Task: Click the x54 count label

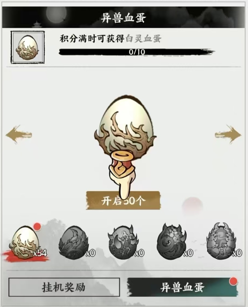Action: [40, 253]
